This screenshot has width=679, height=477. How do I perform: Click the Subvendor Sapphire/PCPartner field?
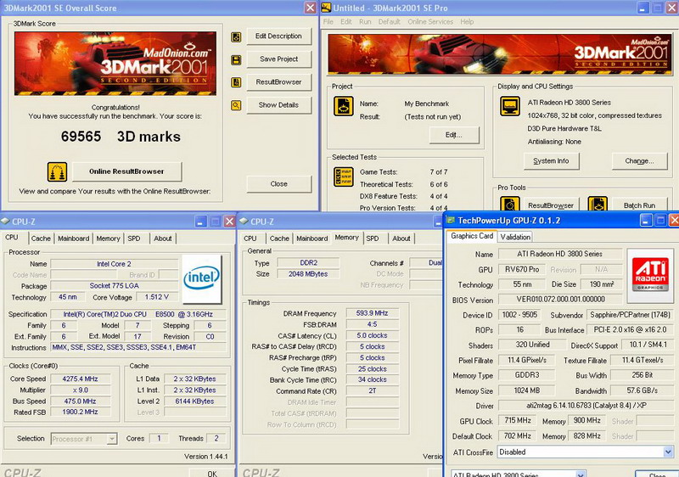tap(630, 315)
